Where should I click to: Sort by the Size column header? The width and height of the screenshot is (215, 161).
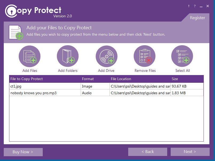point(187,79)
